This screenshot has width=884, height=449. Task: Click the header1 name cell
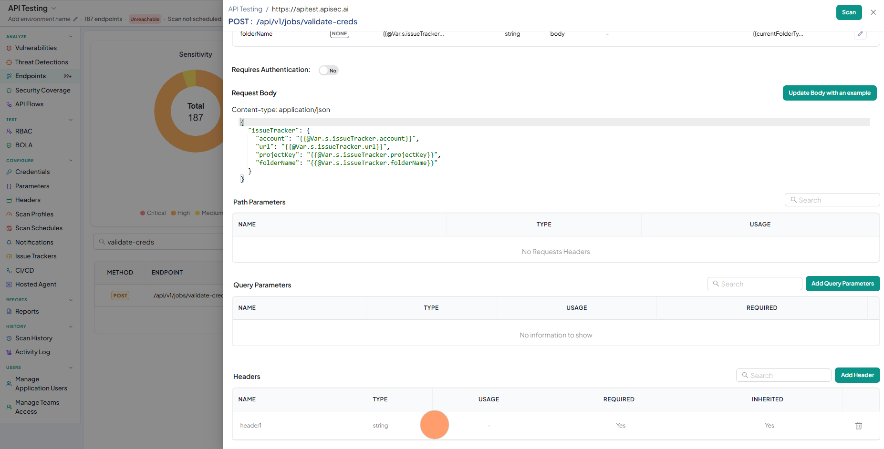point(251,426)
